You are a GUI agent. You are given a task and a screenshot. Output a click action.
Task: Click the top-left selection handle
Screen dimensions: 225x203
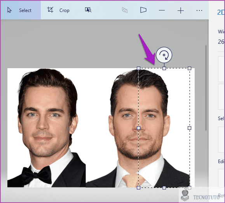click(x=138, y=68)
